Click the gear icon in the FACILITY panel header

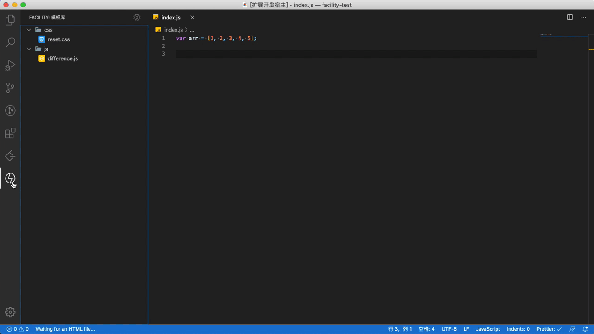tap(136, 18)
